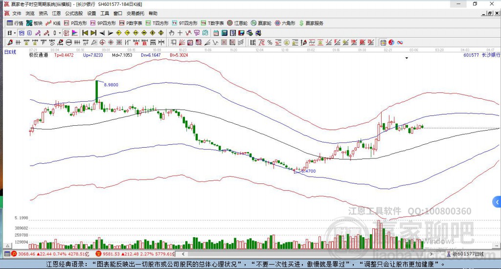501x269 pixels.
Task: Open the 浏览 menu
Action: [30, 13]
